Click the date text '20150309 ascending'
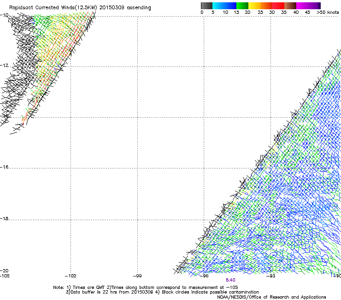341x300 pixels. pyautogui.click(x=125, y=8)
